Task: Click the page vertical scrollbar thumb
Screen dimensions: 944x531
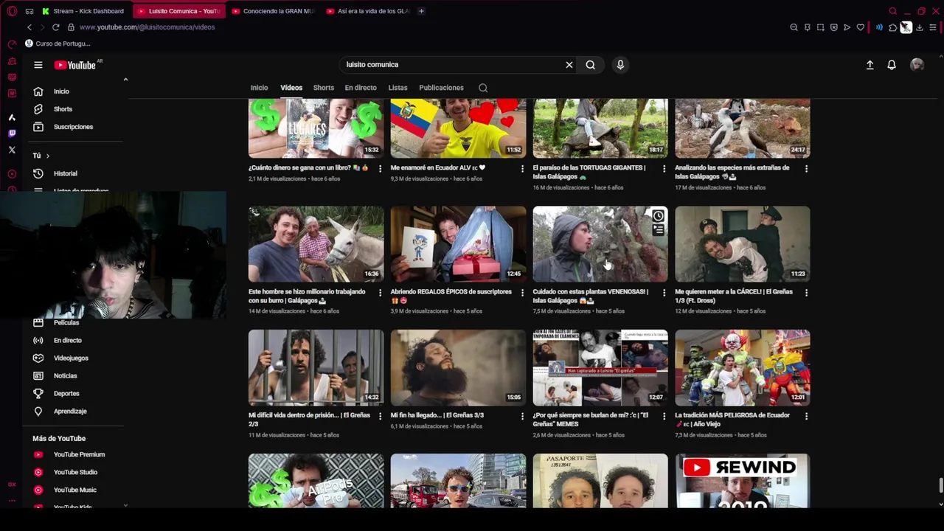Action: [940, 486]
